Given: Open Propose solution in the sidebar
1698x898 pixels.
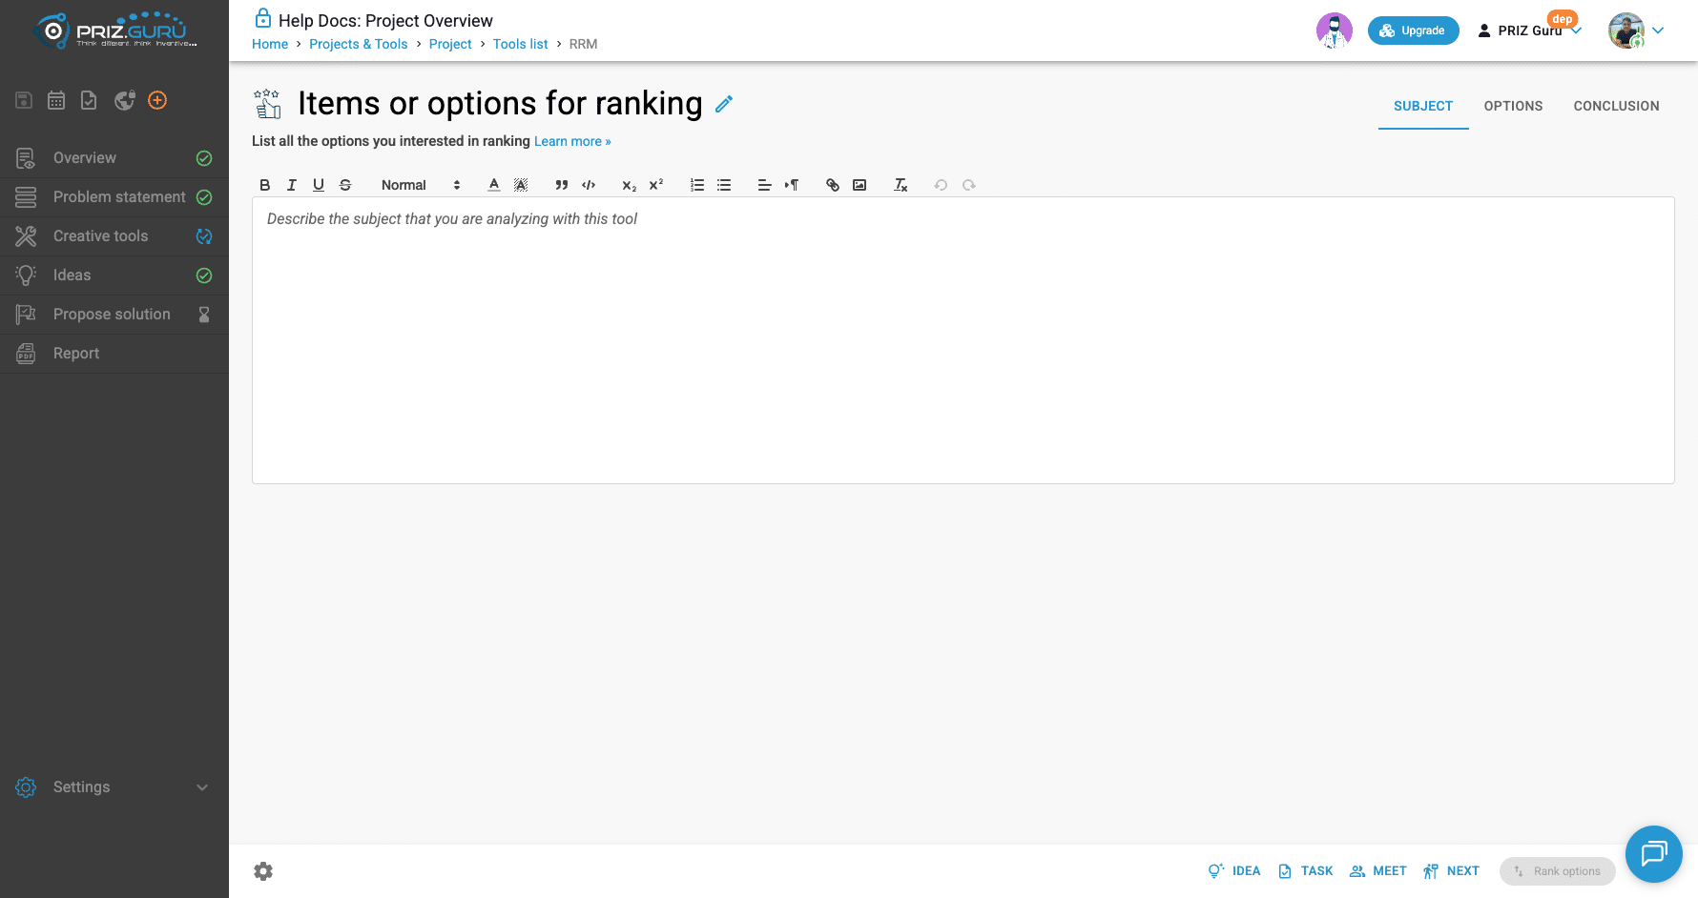Looking at the screenshot, I should [114, 314].
